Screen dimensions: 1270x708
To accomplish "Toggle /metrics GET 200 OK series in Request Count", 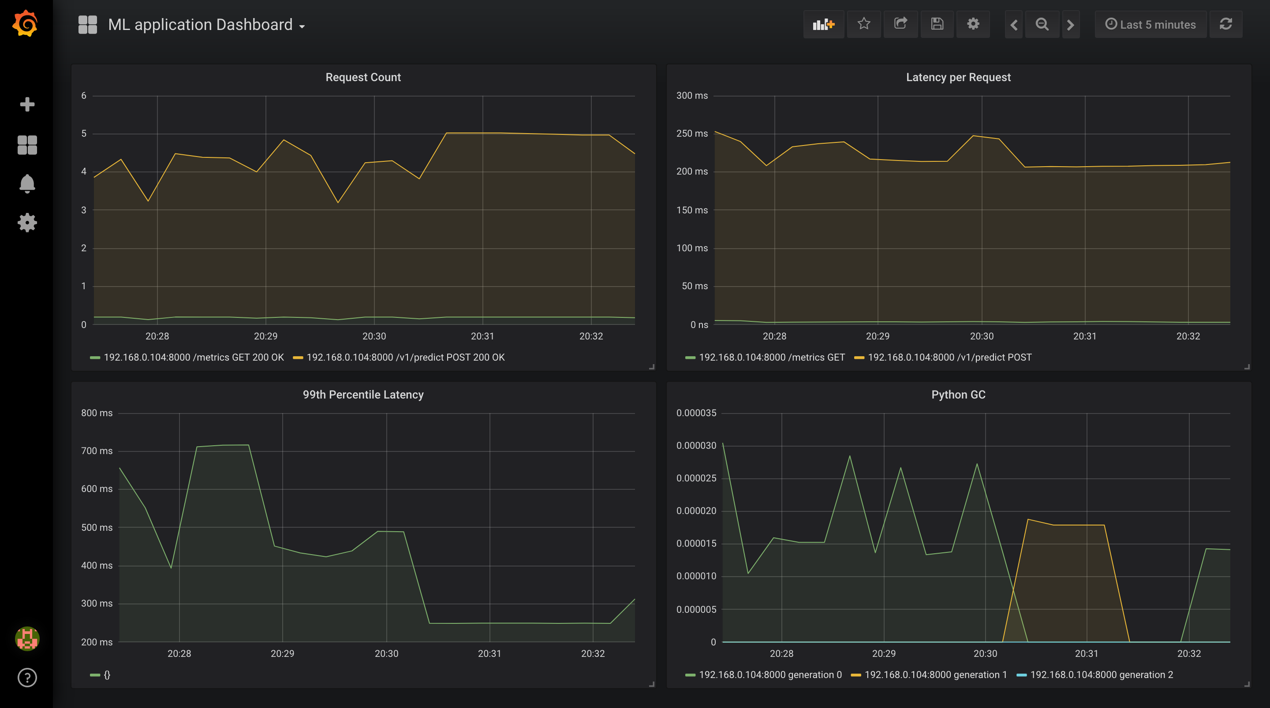I will click(194, 358).
